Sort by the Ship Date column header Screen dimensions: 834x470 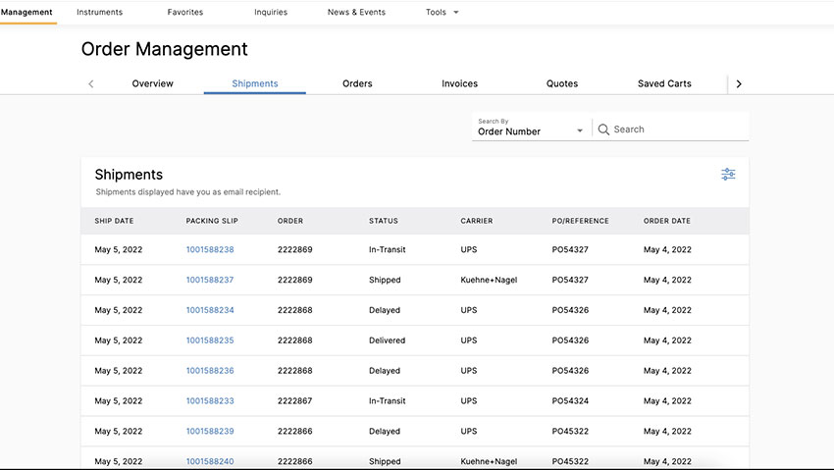pos(114,221)
